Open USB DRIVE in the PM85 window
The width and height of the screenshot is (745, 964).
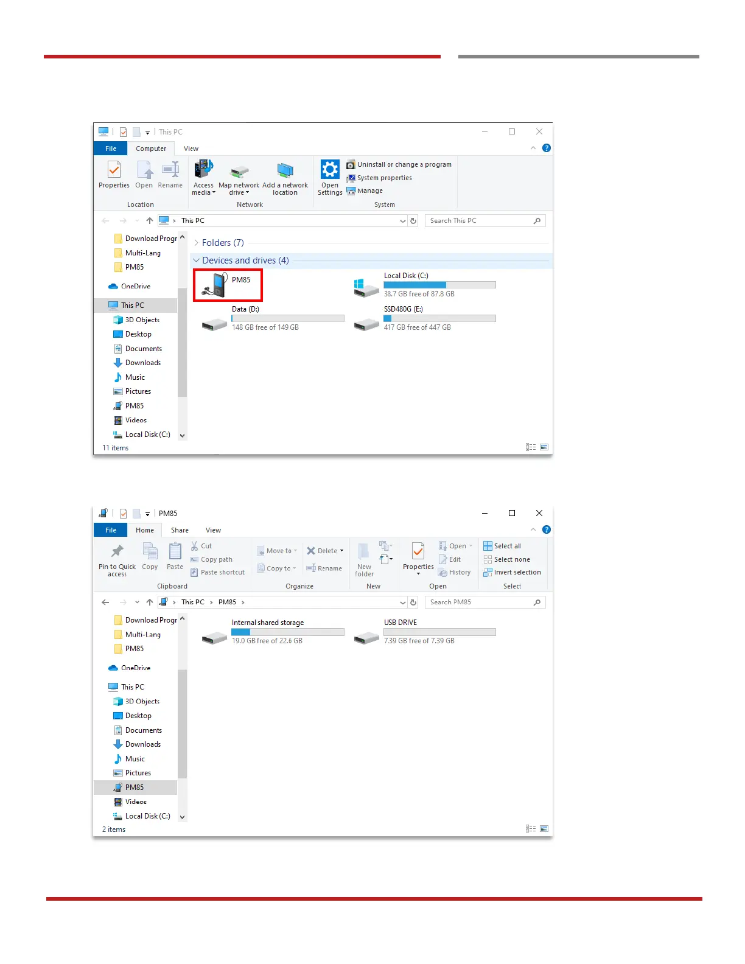(x=425, y=632)
